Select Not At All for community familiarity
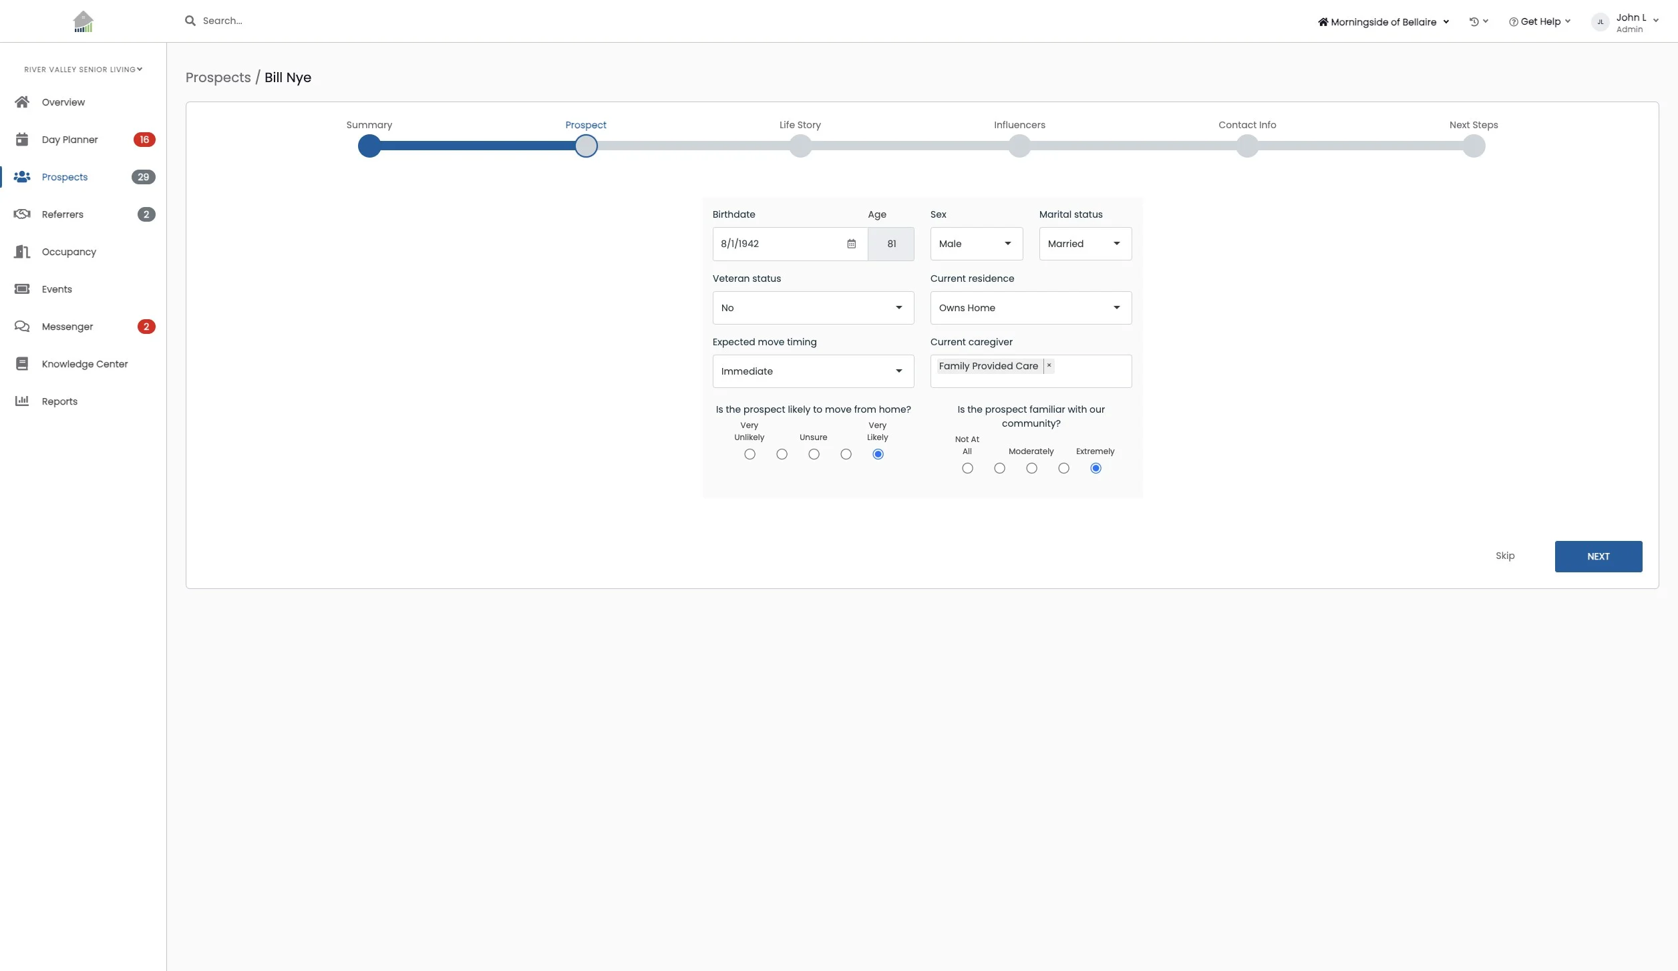 (967, 468)
